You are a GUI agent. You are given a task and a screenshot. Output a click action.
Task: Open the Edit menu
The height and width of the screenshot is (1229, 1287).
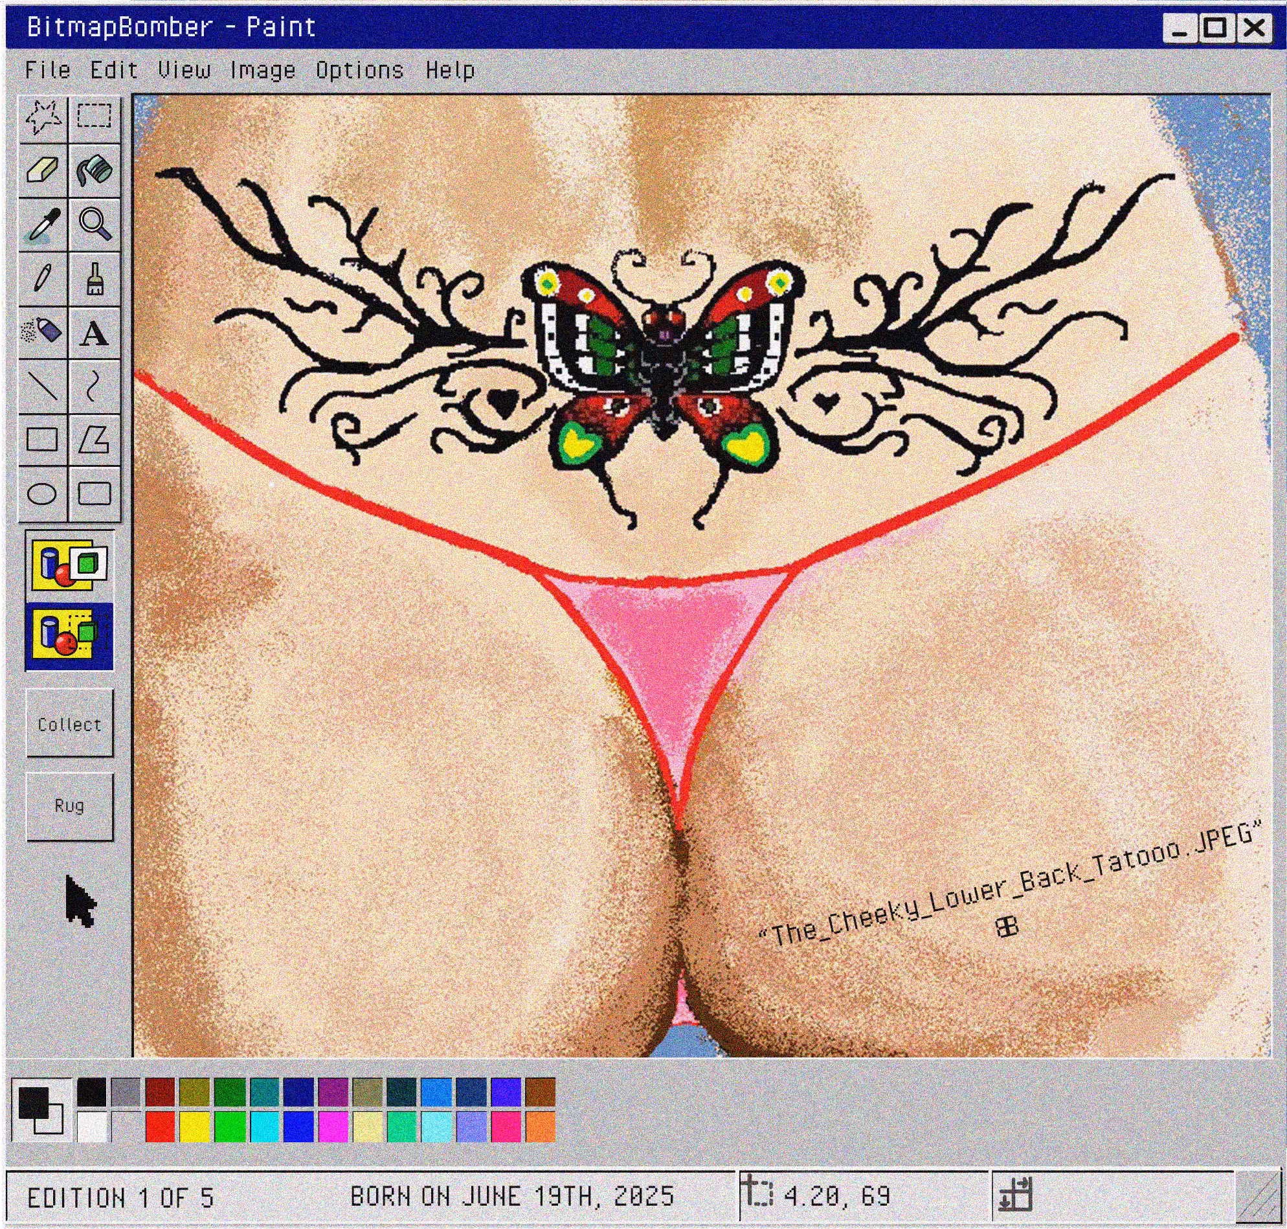(x=114, y=70)
